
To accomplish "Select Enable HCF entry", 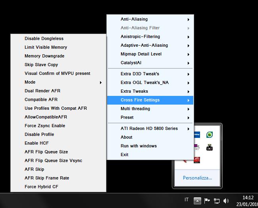I will (x=58, y=143).
